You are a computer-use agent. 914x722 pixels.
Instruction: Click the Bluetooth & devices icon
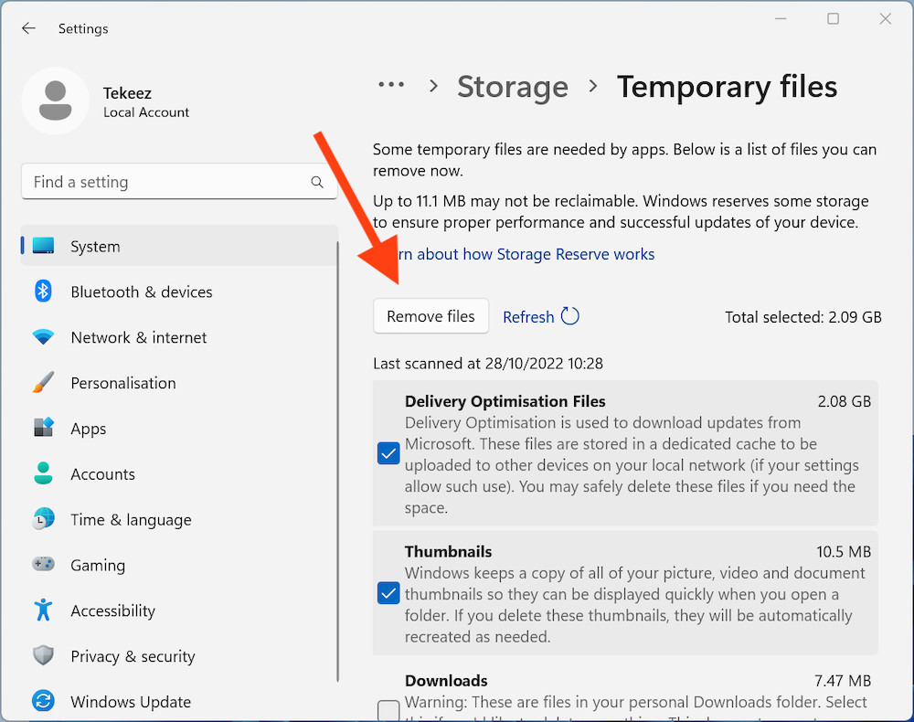pyautogui.click(x=43, y=291)
